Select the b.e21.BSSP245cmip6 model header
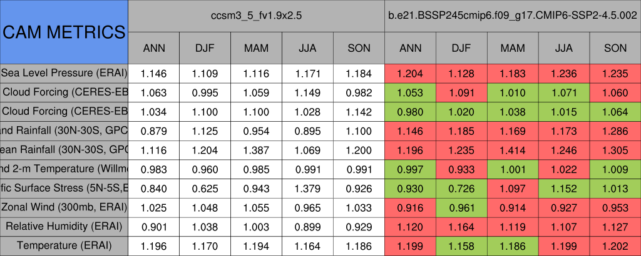Viewport: 641px width, 256px height. 513,16
